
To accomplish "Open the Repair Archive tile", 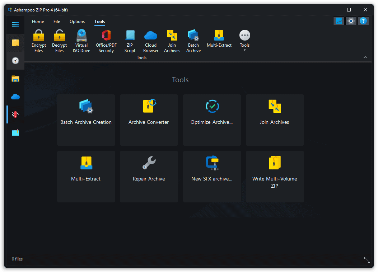I will coord(149,177).
